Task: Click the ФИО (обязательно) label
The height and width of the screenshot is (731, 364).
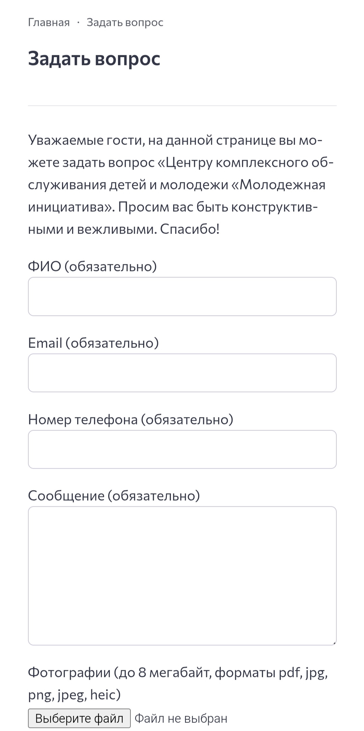Action: 92,266
